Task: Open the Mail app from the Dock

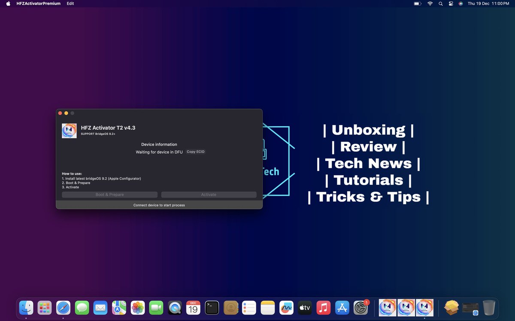Action: 100,307
